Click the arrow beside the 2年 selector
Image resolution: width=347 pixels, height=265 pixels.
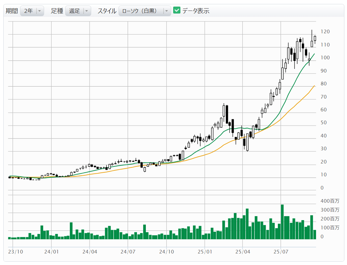coord(40,11)
